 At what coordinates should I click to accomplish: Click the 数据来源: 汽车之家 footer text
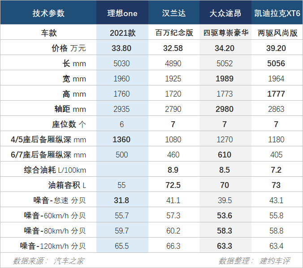tap(48, 261)
